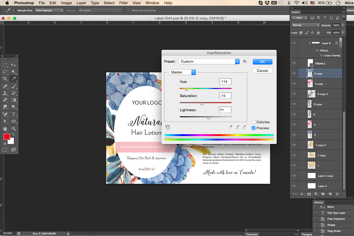This screenshot has width=354, height=236.
Task: Click the delete layer trash icon
Action: click(337, 194)
